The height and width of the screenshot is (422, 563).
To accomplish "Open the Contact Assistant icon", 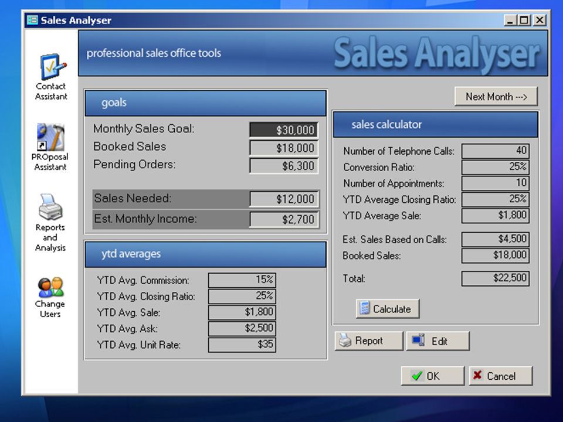I will [52, 67].
